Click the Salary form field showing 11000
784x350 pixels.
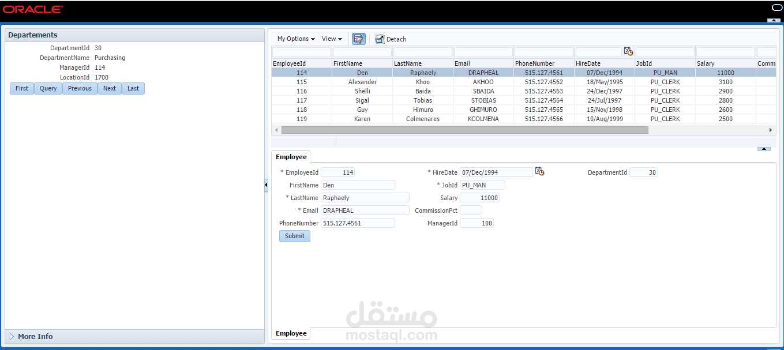coord(479,198)
